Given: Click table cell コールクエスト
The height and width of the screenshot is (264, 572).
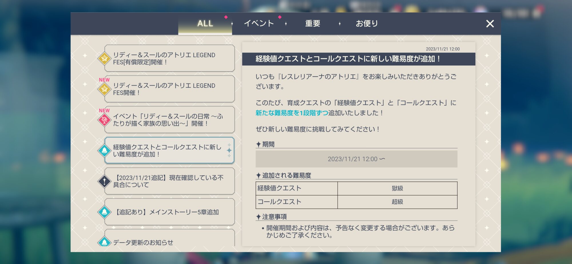Looking at the screenshot, I should 297,202.
